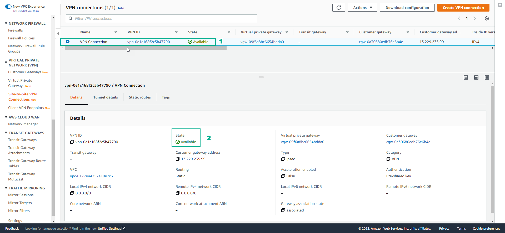Viewport: 505px width, 233px height.
Task: Switch to Details tab
Action: point(76,97)
